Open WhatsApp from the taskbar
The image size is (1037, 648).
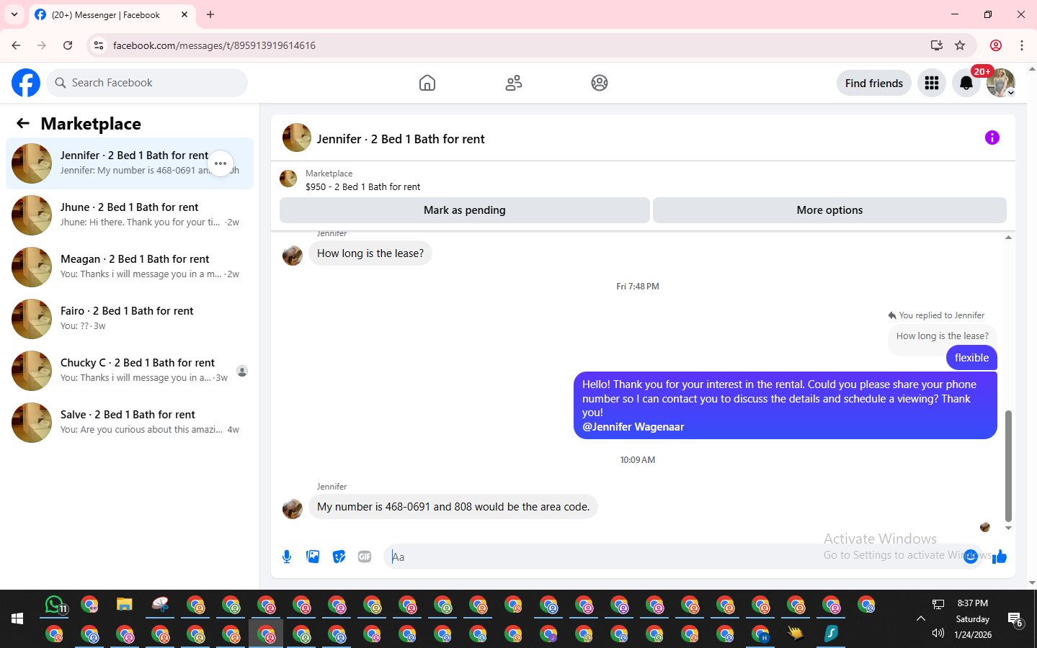[55, 605]
